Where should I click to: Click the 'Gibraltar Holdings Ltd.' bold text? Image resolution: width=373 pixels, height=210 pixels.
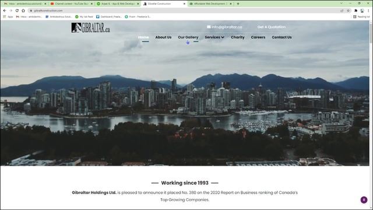94,192
